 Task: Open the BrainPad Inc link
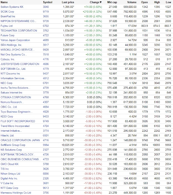pyautogui.click(x=8, y=16)
